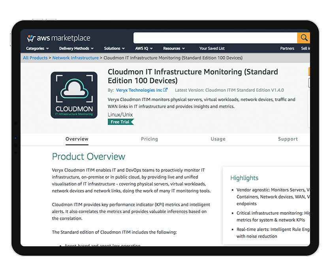Expand the Resources dropdown menu
This screenshot has width=329, height=270.
tap(174, 49)
